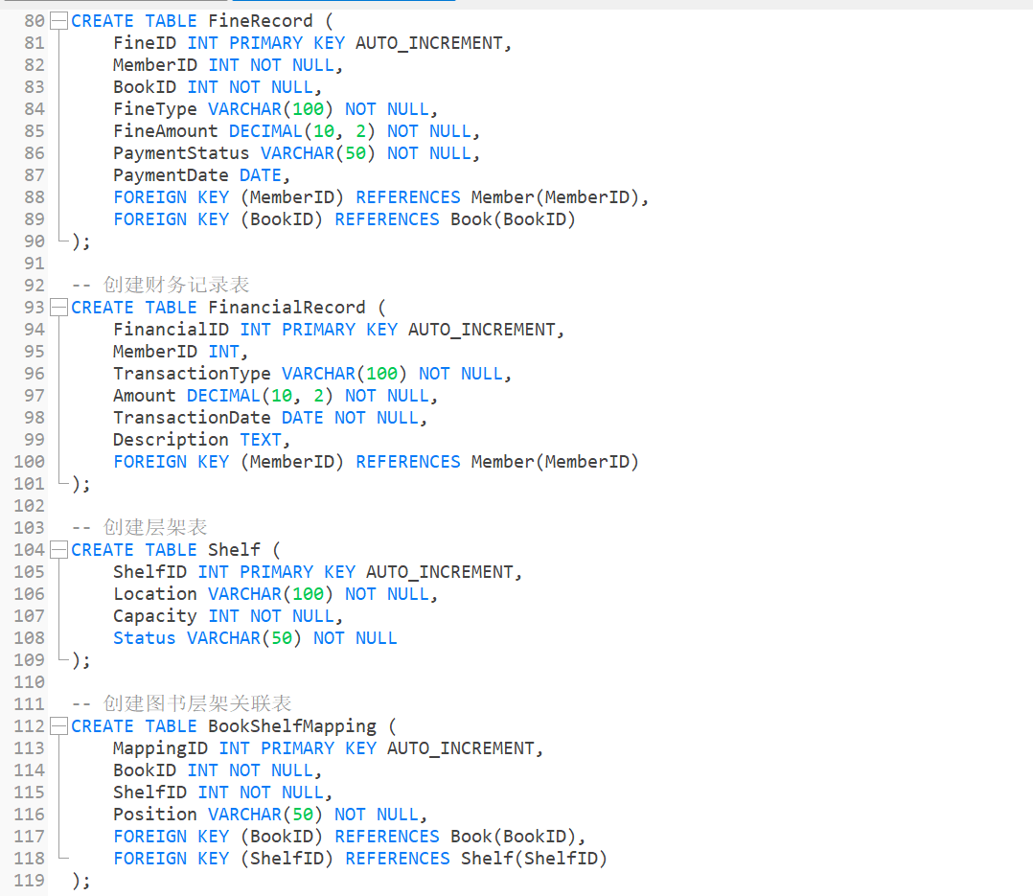Click BookID on line 114

[145, 770]
